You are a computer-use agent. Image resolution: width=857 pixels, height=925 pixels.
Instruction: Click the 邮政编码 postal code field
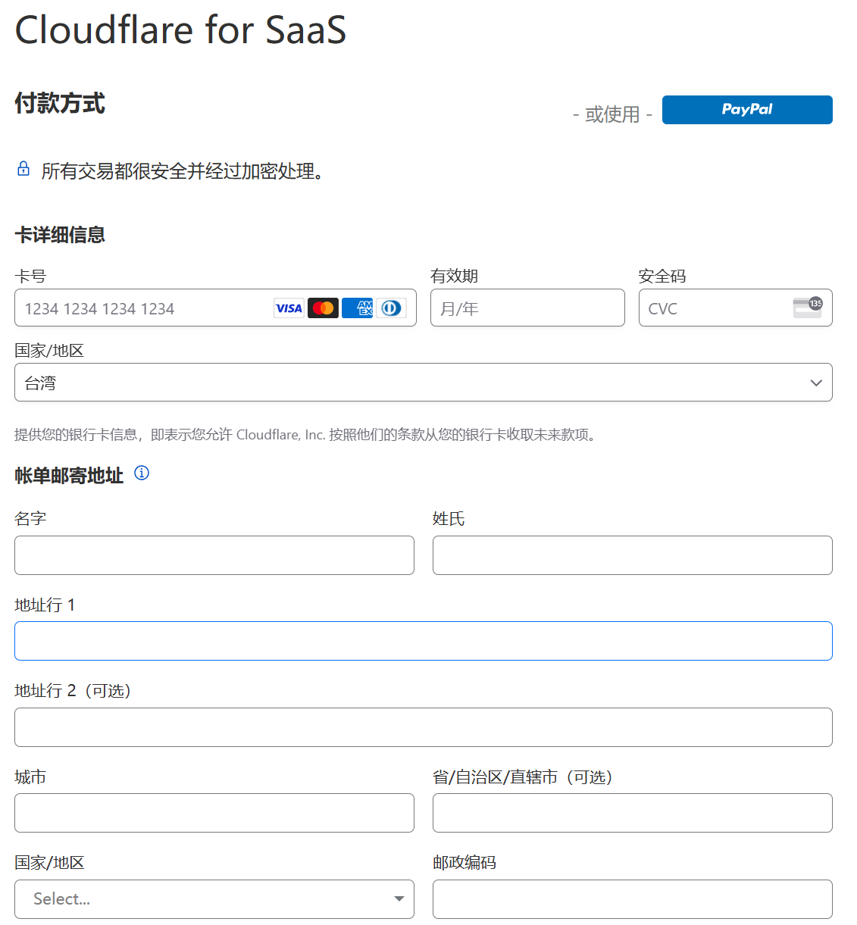[633, 899]
